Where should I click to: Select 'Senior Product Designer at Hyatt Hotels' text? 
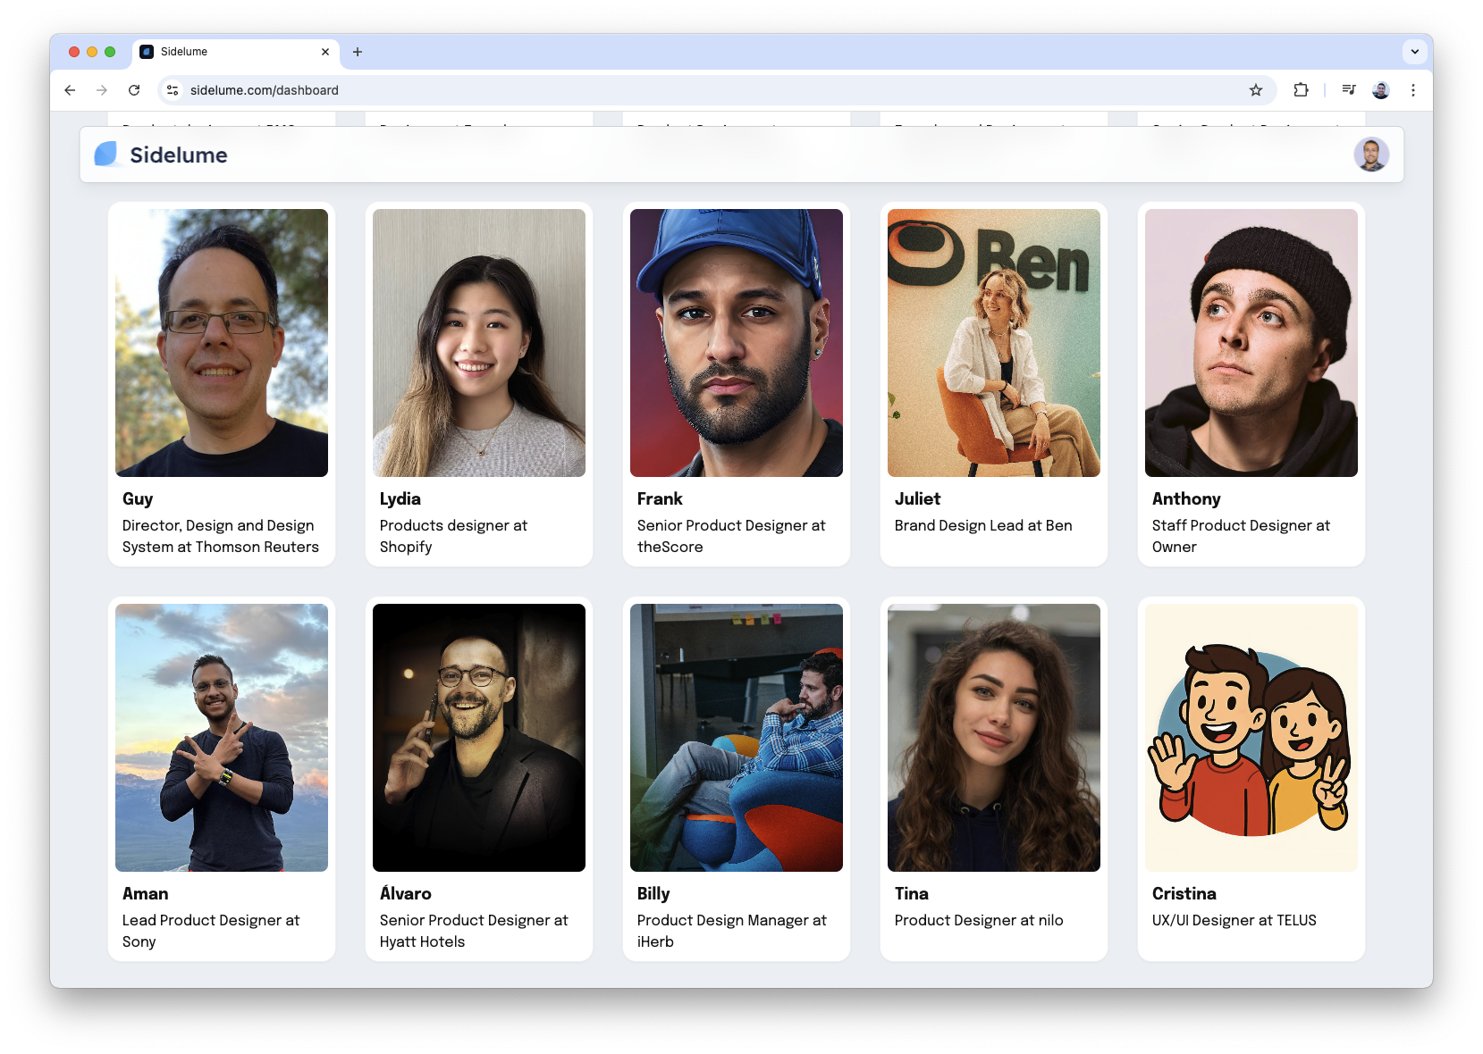click(x=474, y=931)
